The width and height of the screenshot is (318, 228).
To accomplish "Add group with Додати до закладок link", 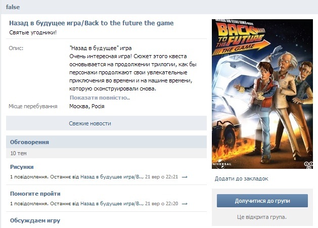I will pyautogui.click(x=241, y=178).
